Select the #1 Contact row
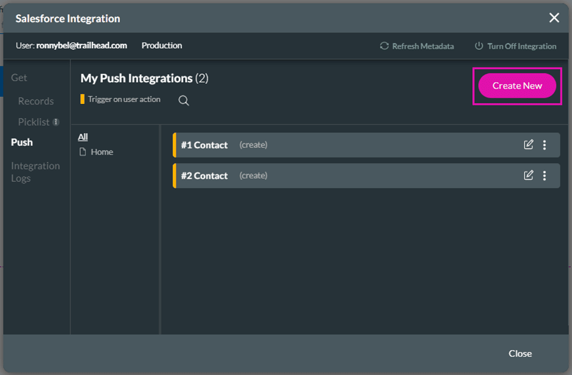The image size is (572, 375). coord(366,145)
